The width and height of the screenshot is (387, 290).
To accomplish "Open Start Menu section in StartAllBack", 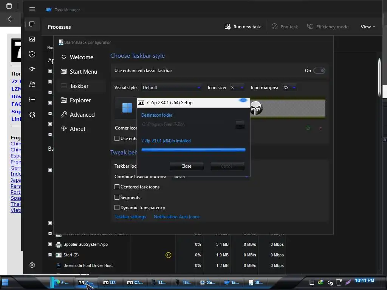I will 81,72.
